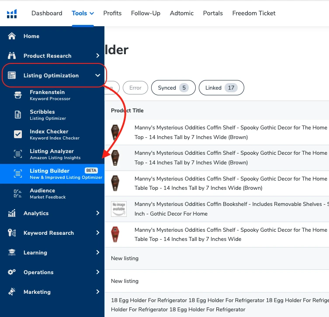Click the Helium 10 logo icon

pyautogui.click(x=12, y=14)
